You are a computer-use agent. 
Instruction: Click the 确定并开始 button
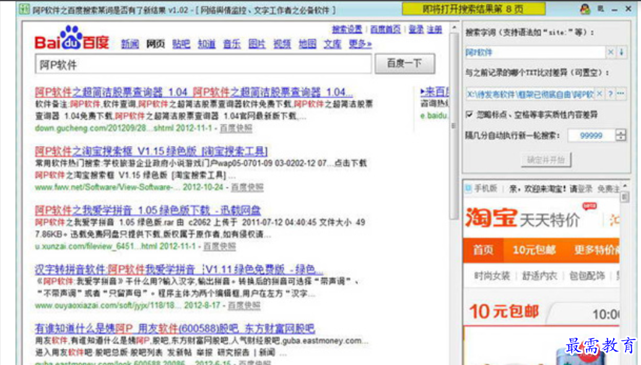click(546, 160)
